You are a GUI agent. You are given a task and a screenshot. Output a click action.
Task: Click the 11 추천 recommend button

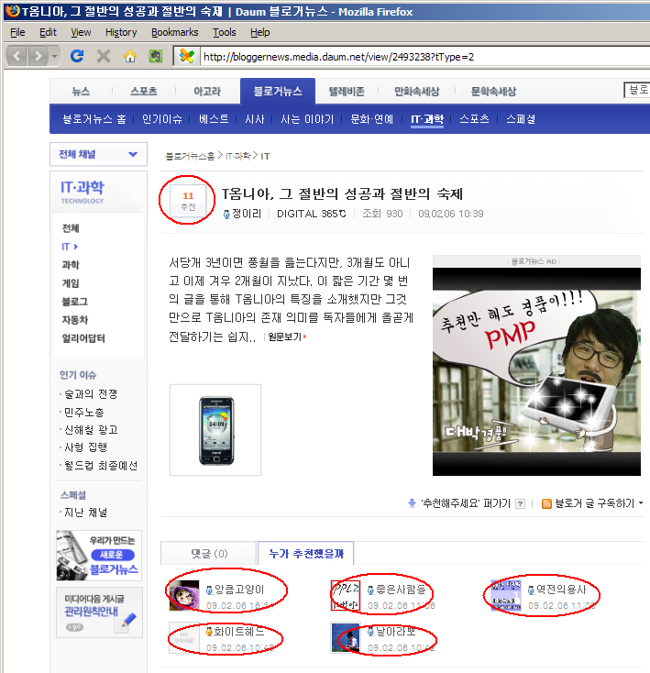click(188, 201)
